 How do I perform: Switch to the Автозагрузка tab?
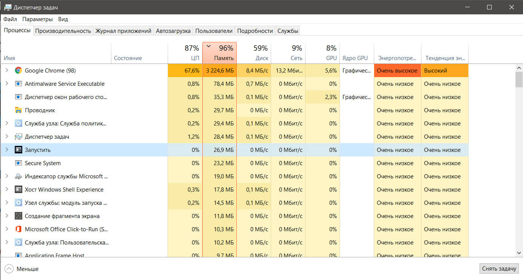click(173, 31)
